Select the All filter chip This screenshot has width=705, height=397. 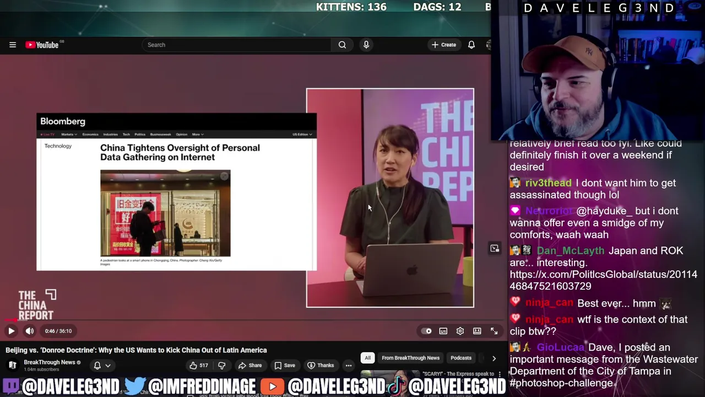(367, 358)
